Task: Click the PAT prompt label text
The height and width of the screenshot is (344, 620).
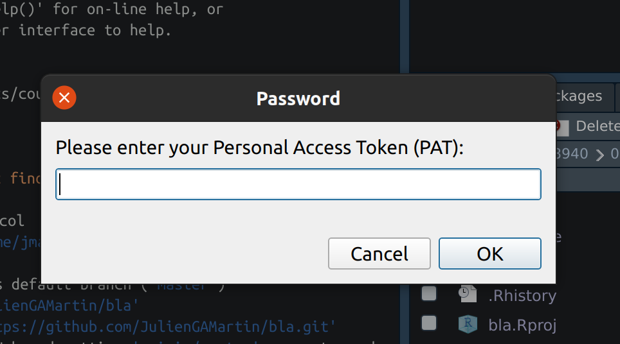Action: click(260, 148)
